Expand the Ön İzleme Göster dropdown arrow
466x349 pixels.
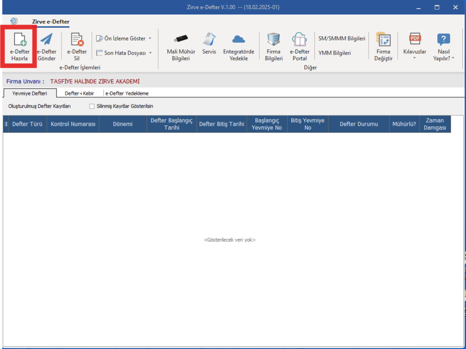click(150, 39)
